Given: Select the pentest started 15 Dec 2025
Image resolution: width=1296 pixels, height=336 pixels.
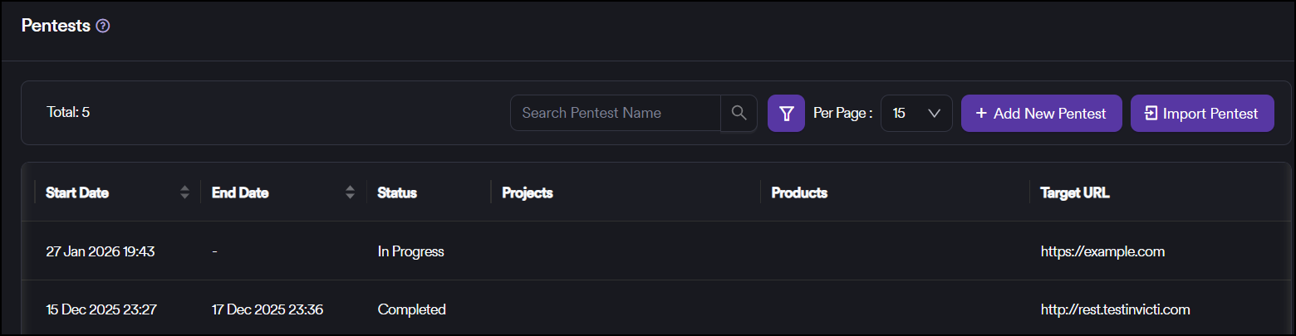Looking at the screenshot, I should tap(101, 309).
